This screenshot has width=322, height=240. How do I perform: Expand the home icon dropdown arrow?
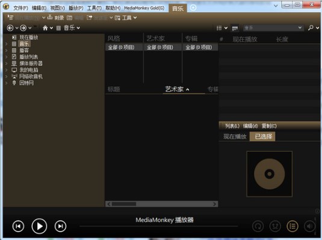51,28
